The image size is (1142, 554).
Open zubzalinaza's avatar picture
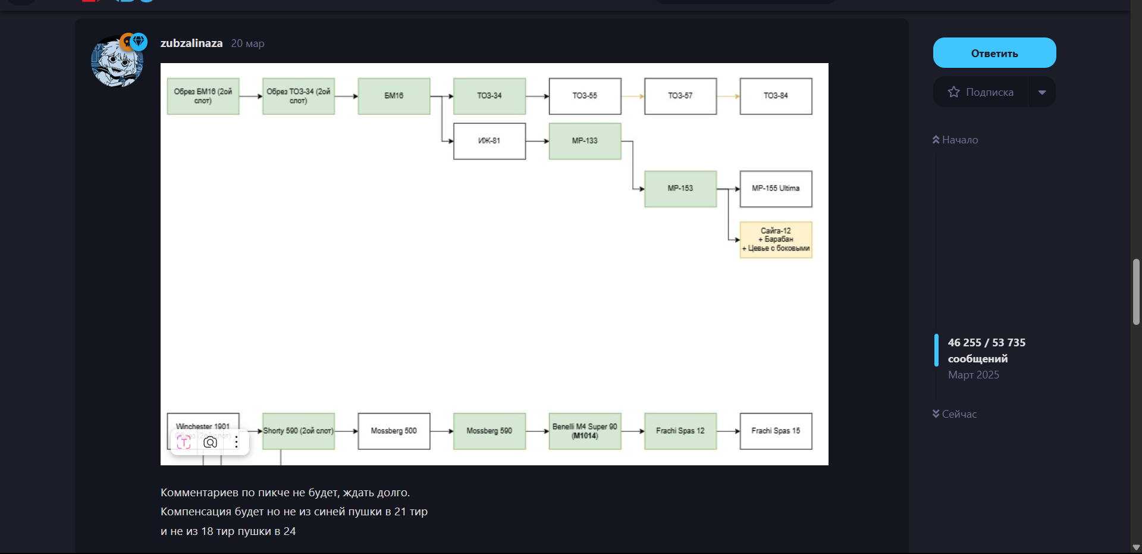[117, 61]
